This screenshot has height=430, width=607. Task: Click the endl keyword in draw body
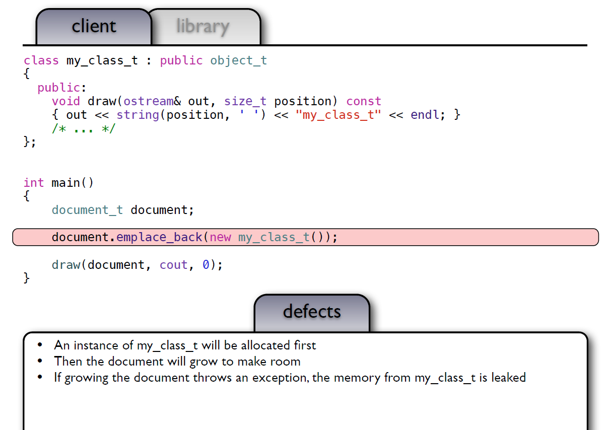point(425,115)
